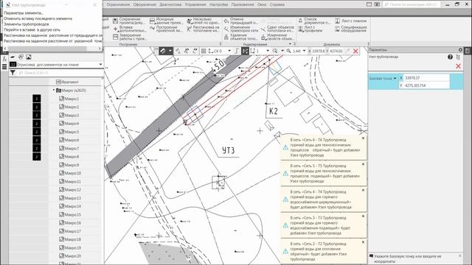Viewport: 472px width, 265px height.
Task: Open the Справка menu
Action: click(x=277, y=4)
